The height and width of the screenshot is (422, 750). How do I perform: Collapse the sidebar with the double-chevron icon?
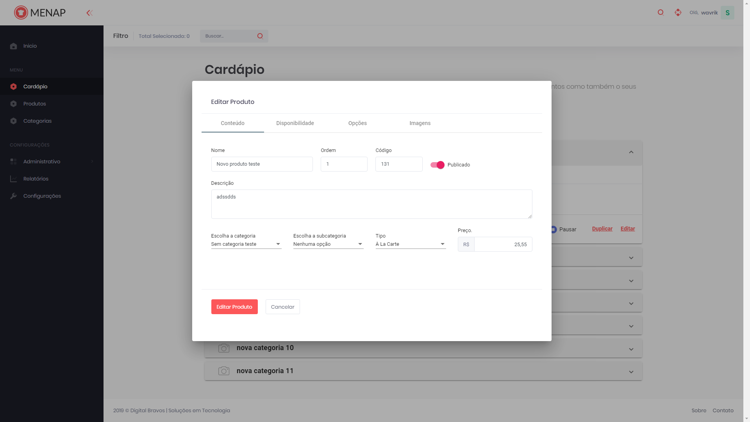pyautogui.click(x=89, y=13)
